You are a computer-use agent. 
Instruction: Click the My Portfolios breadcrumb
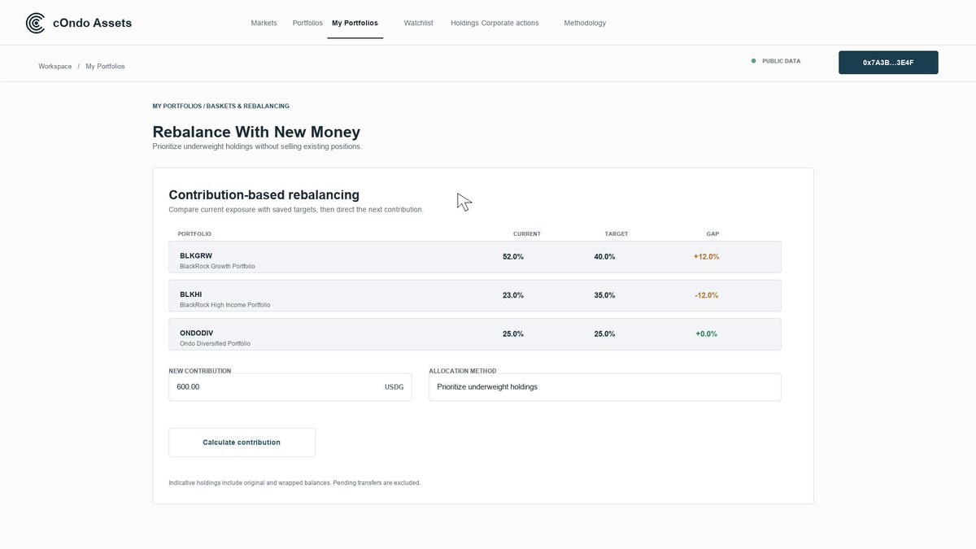tap(105, 66)
